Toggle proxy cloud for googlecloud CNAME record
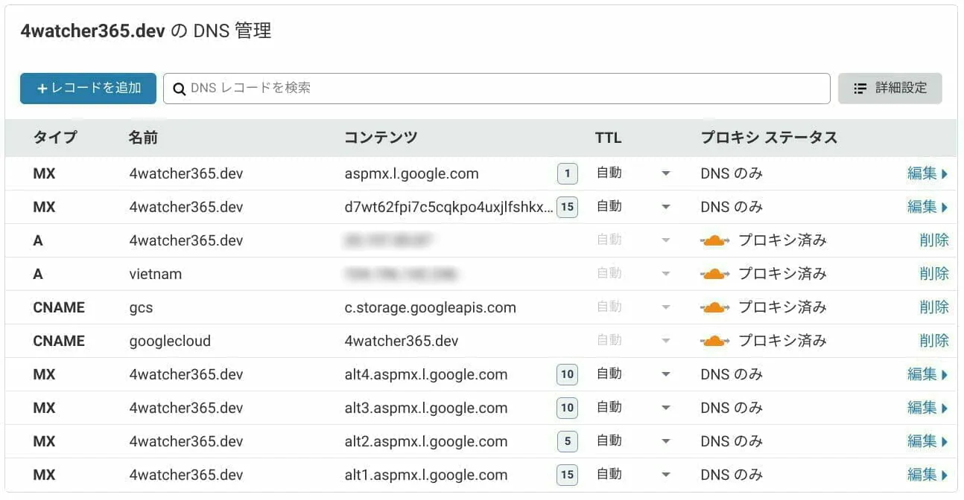 click(714, 341)
